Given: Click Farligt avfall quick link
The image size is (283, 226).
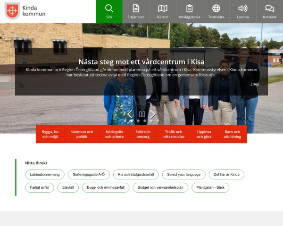Looking at the screenshot, I should pos(40,187).
